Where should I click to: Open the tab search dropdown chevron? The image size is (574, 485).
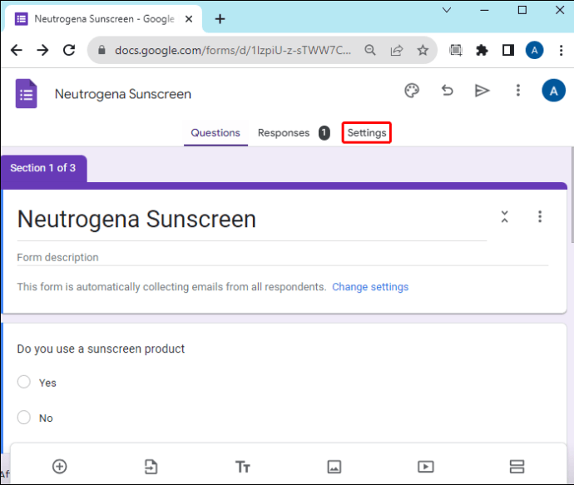[x=447, y=10]
